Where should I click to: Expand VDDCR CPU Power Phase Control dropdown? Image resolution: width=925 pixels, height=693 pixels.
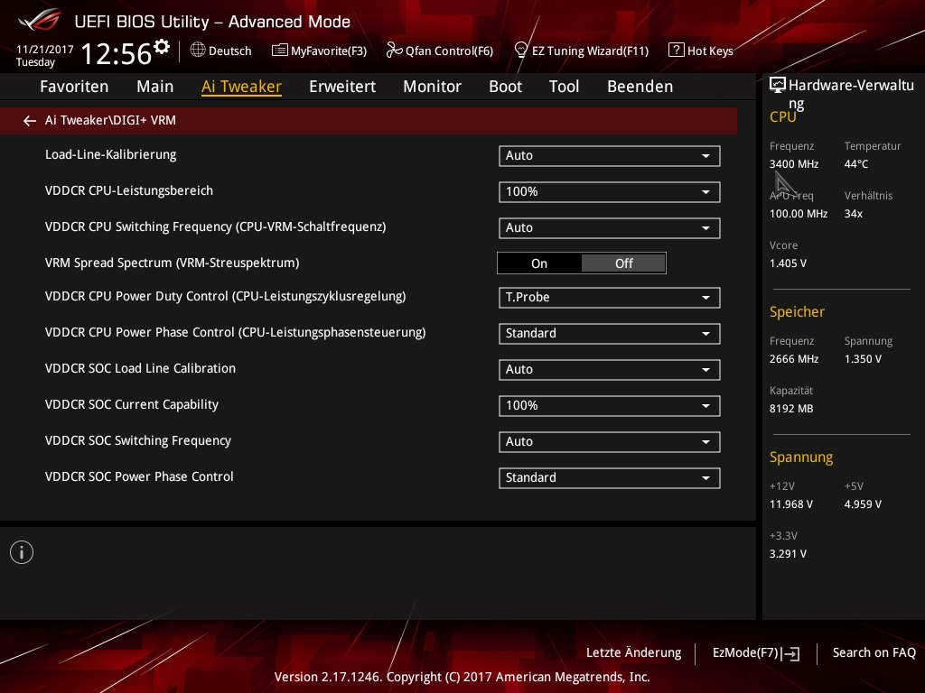[x=609, y=334]
